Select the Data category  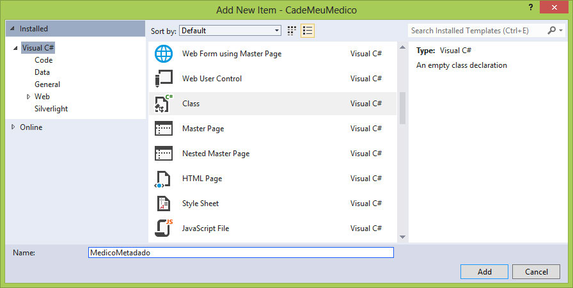coord(42,72)
